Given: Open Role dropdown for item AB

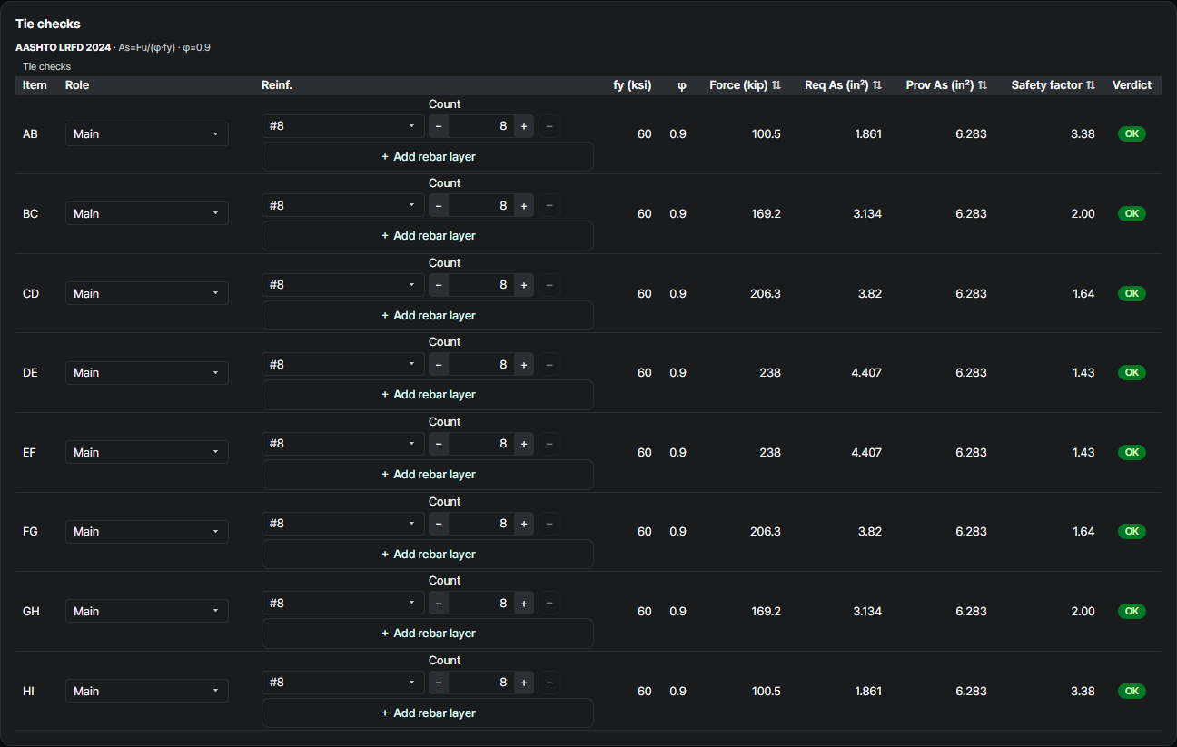Looking at the screenshot, I should (x=147, y=134).
